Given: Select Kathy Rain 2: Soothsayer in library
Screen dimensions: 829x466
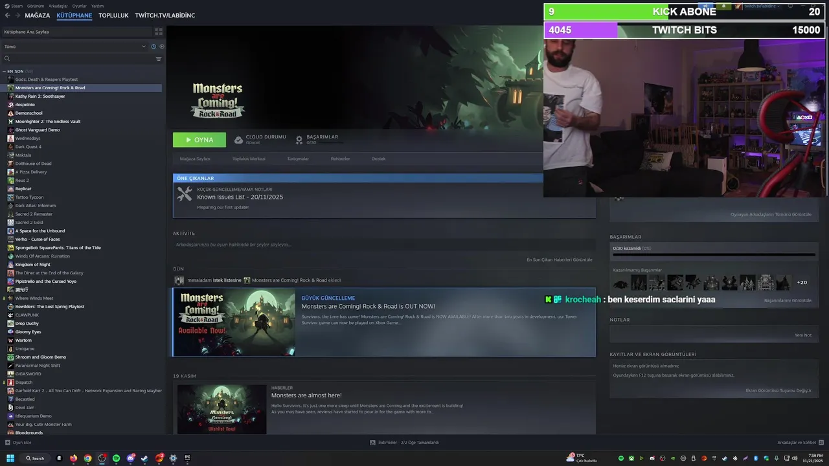Looking at the screenshot, I should [40, 96].
